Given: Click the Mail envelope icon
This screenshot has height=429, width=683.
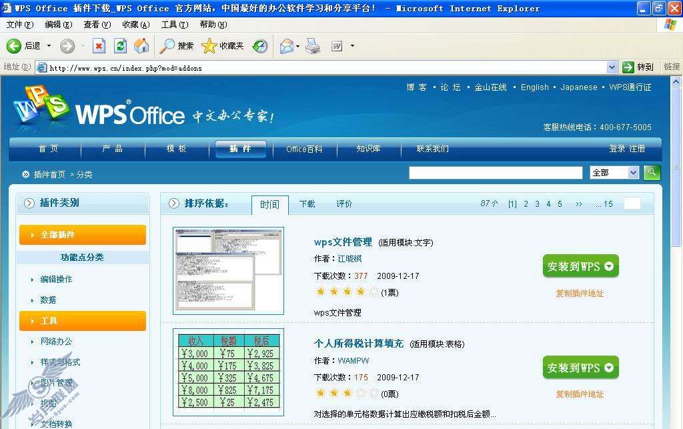Looking at the screenshot, I should click(286, 46).
